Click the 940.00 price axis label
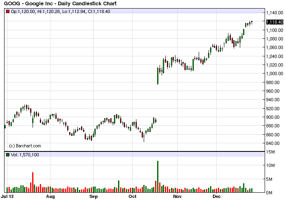The image size is (285, 209). (273, 100)
